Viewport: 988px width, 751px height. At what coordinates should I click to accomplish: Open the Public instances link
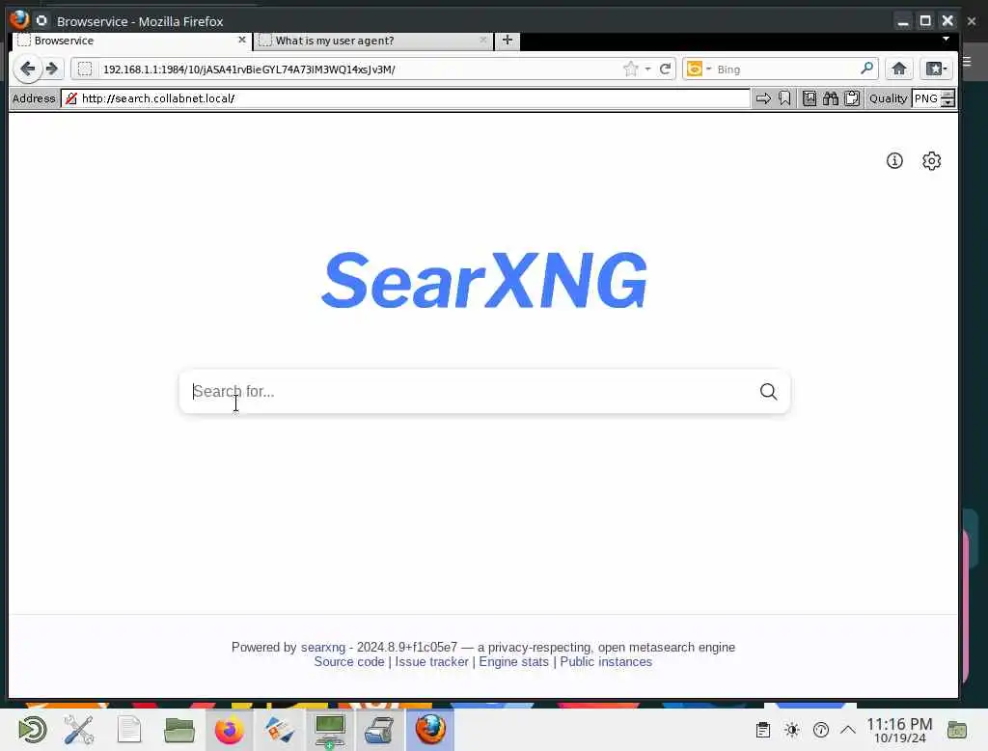606,661
